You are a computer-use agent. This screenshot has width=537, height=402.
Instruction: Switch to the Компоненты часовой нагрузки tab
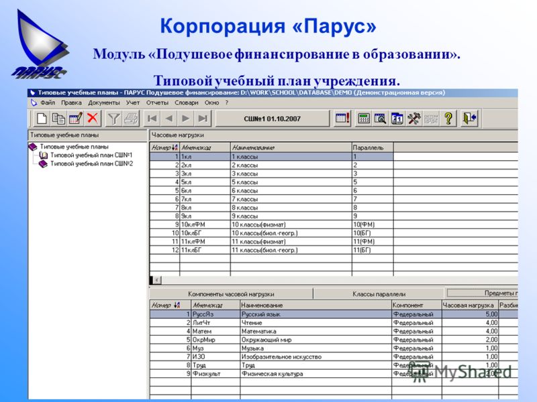(231, 294)
